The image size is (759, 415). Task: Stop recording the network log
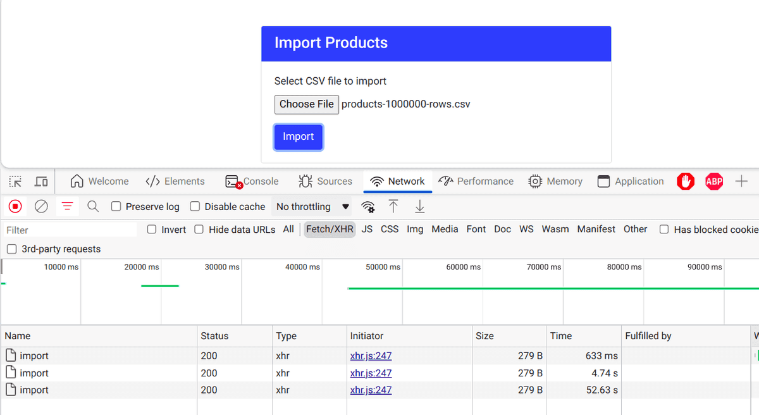15,206
